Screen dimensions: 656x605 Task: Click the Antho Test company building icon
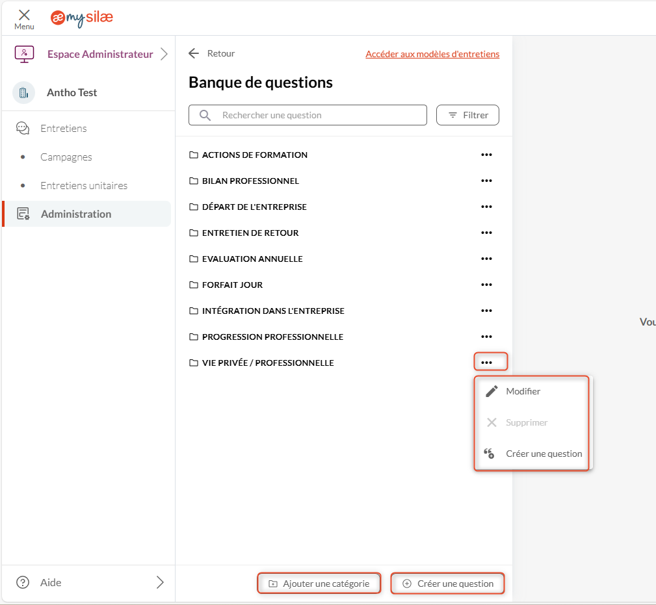[x=24, y=93]
